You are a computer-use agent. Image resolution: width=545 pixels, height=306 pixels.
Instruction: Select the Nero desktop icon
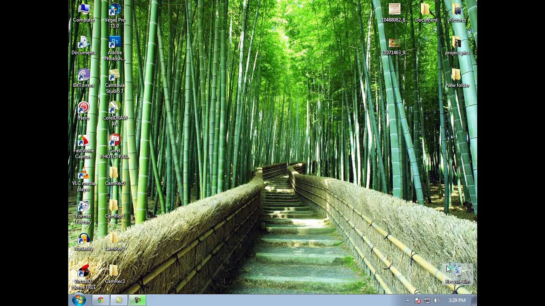(x=83, y=111)
